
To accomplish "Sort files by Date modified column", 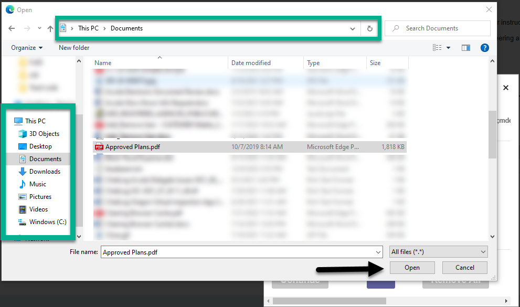I will point(251,63).
